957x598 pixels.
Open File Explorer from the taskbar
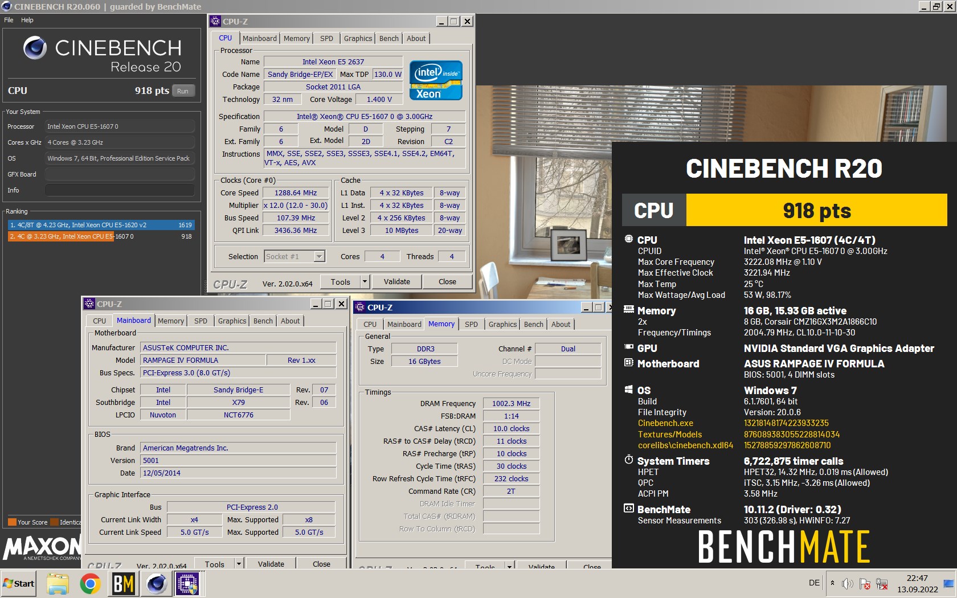point(58,584)
